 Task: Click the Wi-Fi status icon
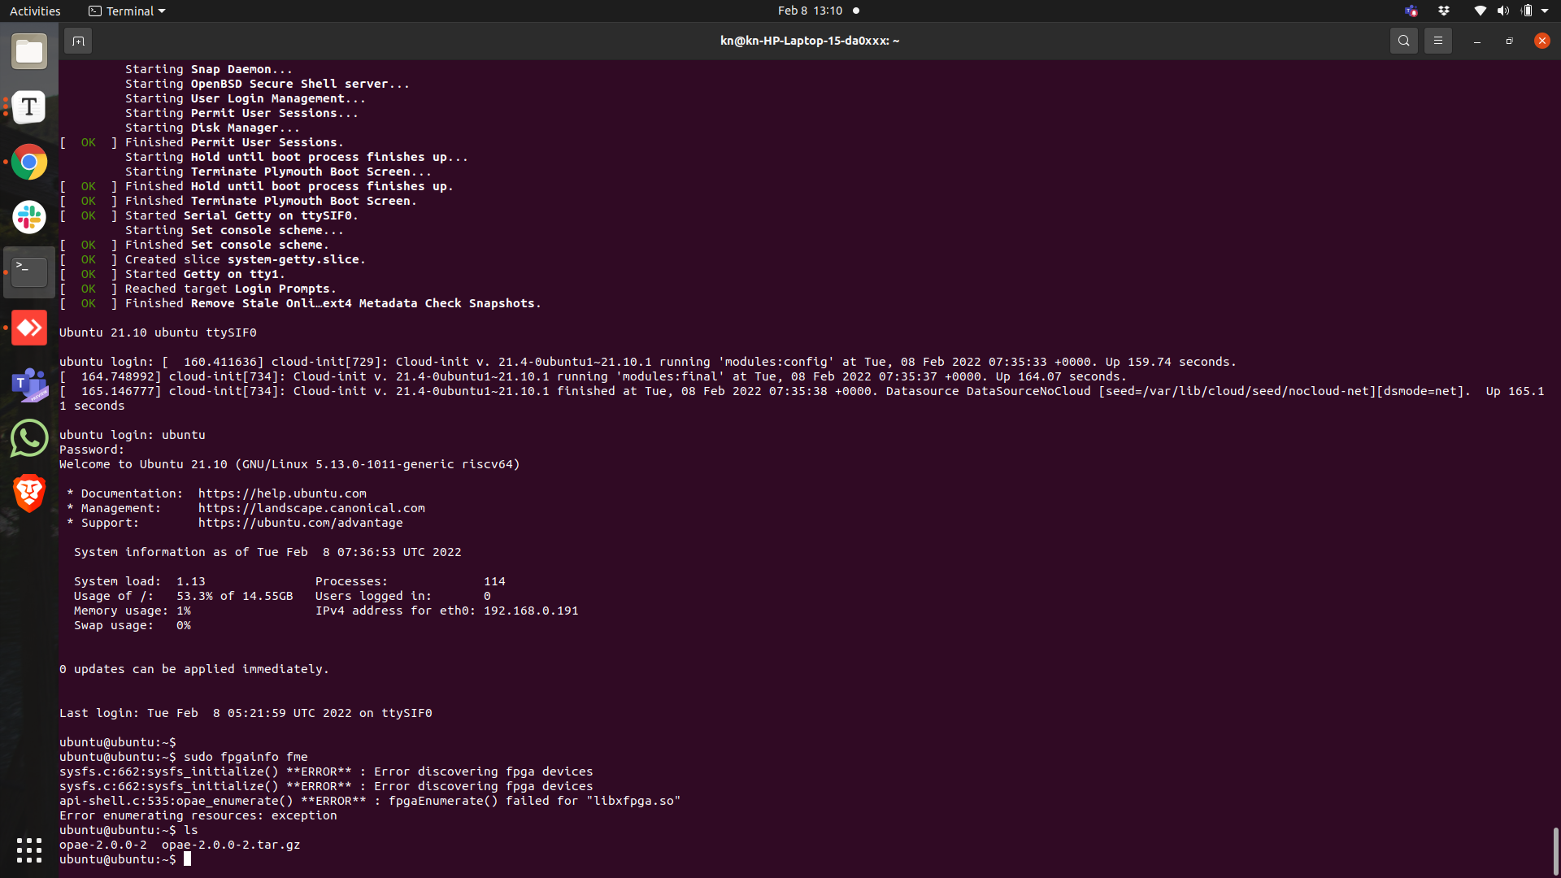point(1481,11)
